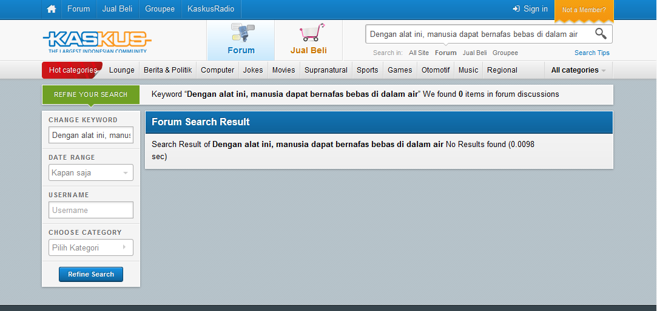Click the search magnifier icon
The width and height of the screenshot is (657, 311).
click(x=601, y=34)
